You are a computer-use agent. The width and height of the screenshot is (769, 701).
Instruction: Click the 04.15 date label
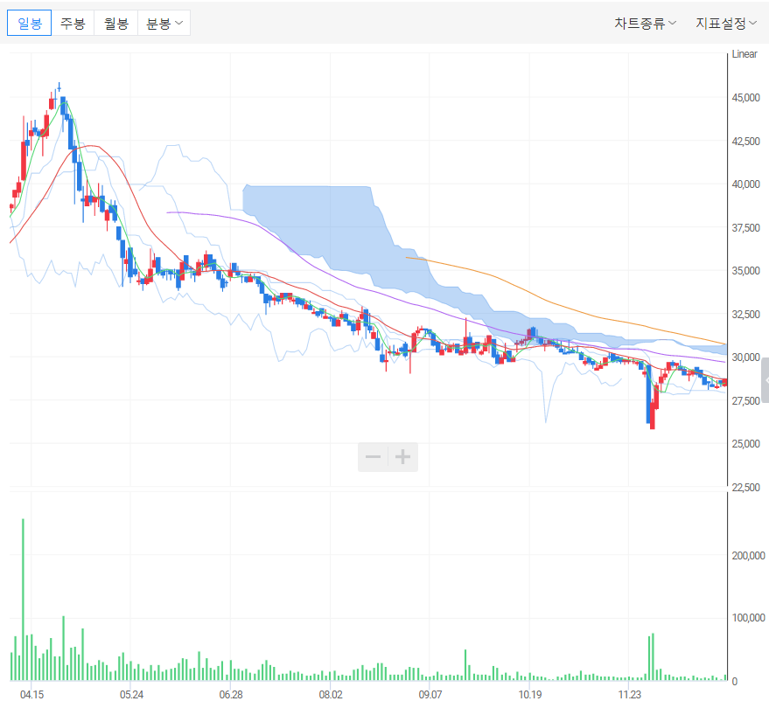31,694
